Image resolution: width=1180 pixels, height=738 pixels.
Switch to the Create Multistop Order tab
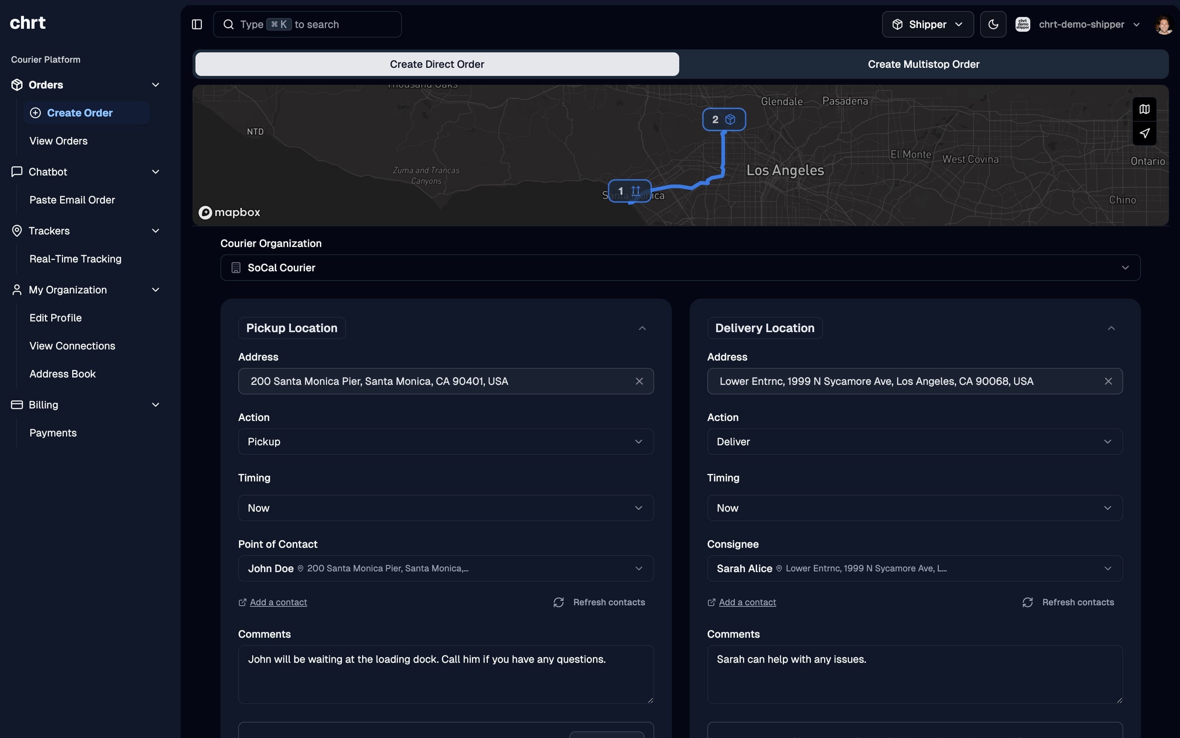[923, 64]
